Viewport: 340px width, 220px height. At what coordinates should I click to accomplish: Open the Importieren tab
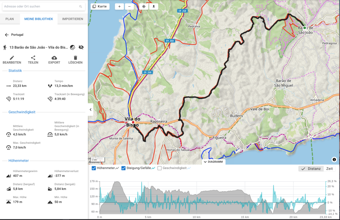click(x=72, y=19)
